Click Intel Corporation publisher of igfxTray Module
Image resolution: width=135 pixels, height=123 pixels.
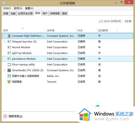(x=57, y=53)
